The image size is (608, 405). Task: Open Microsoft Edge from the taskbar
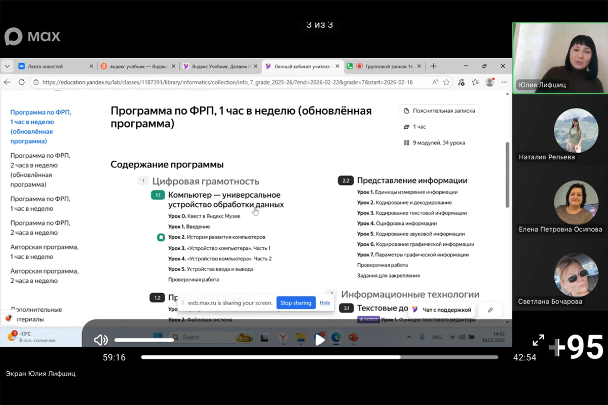(x=336, y=338)
